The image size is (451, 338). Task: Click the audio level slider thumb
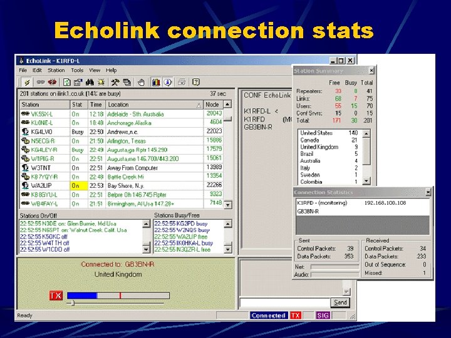73,303
